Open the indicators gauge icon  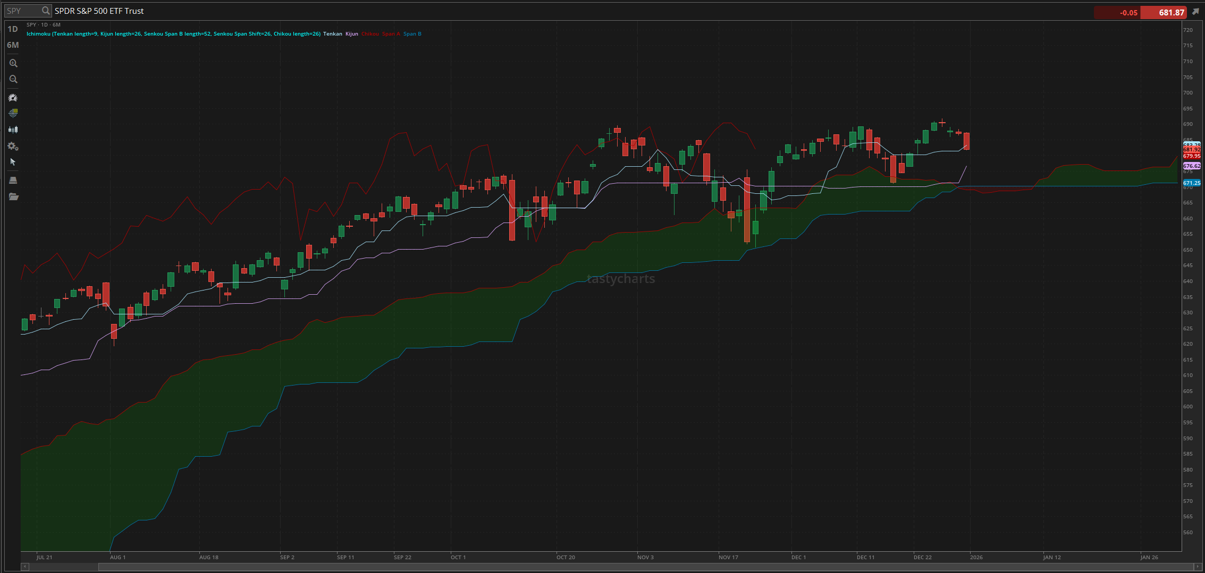[x=13, y=98]
